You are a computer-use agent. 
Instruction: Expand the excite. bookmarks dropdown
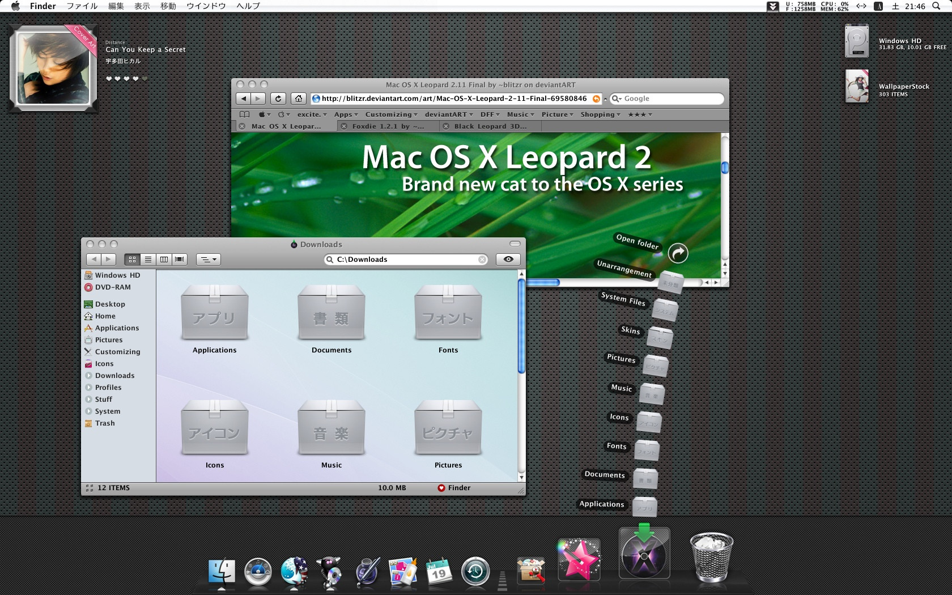(x=312, y=114)
